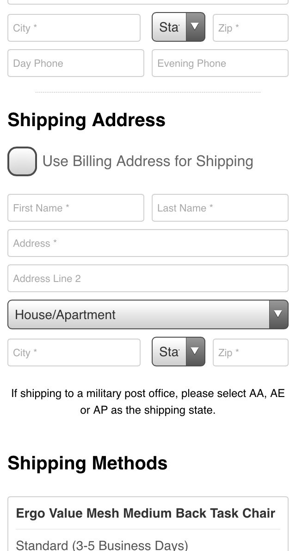Choose Standard (3-5 Business Days) shipping

pos(102,545)
